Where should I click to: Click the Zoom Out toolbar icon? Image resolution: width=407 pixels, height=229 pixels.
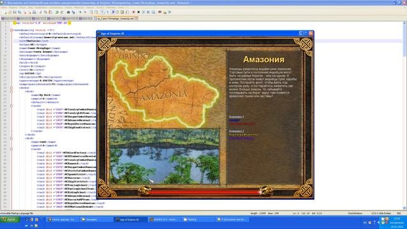click(85, 12)
